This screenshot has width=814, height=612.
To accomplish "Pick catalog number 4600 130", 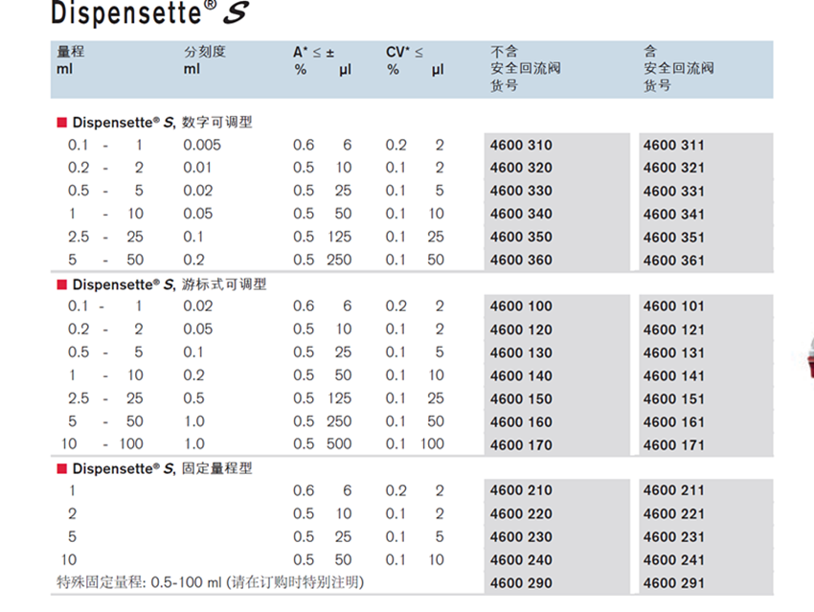I will pyautogui.click(x=521, y=353).
